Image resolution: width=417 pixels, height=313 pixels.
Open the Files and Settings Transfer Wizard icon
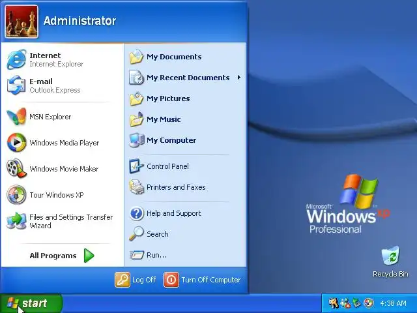[x=16, y=221]
